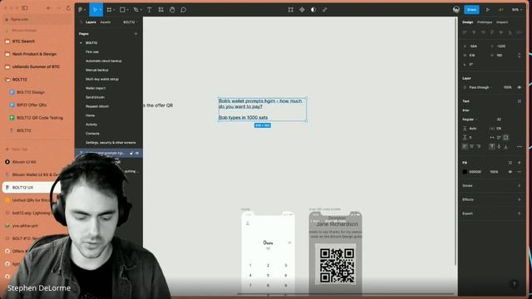Click the user avatar in the toolbar
Screen dimensions: 532x299
pyautogui.click(x=456, y=10)
